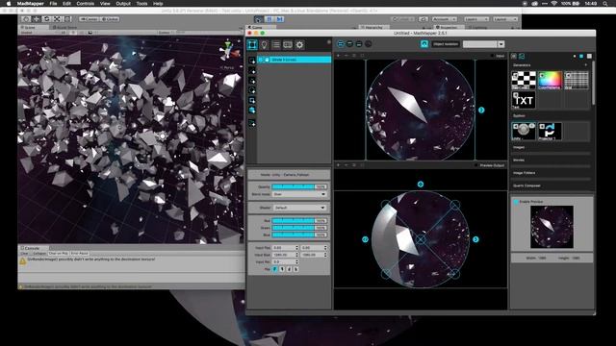The height and width of the screenshot is (346, 616).
Task: Open macOS Spotlight search icon
Action: click(605, 3)
